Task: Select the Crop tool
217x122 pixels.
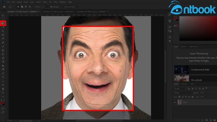Action: [x=3, y=31]
